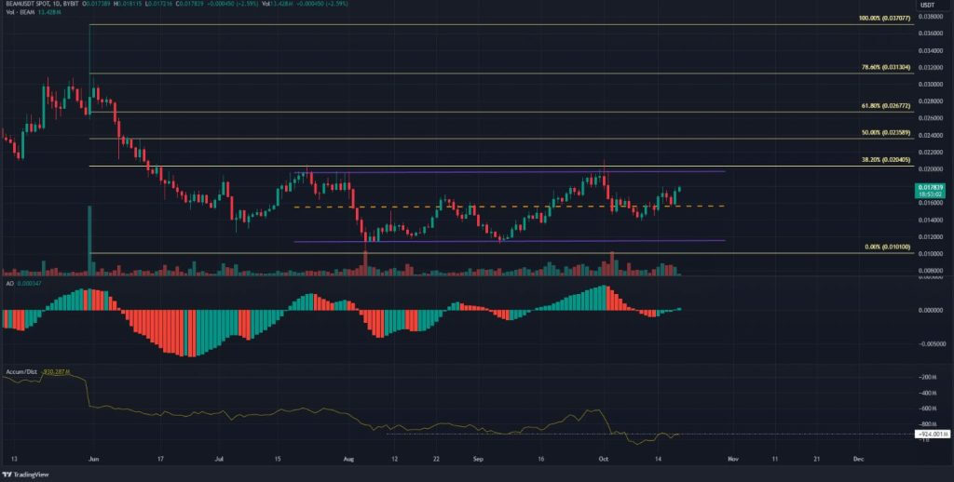Click the Aug label on time axis
Screen dimensions: 954x482
[349, 459]
